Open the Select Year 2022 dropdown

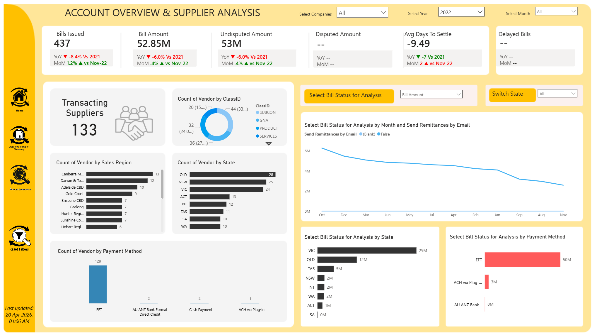click(461, 12)
